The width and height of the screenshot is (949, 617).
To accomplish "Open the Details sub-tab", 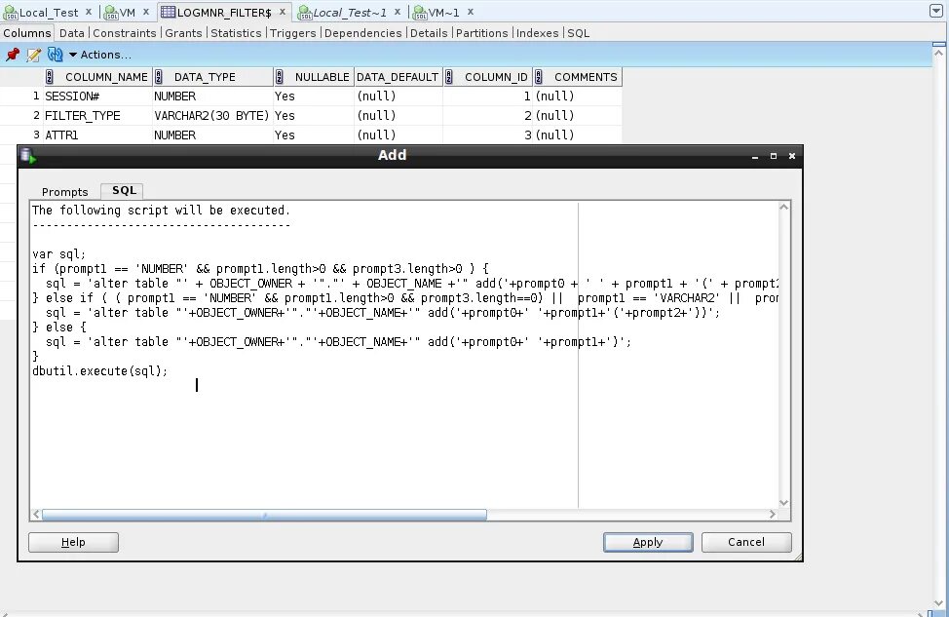I will (x=429, y=33).
